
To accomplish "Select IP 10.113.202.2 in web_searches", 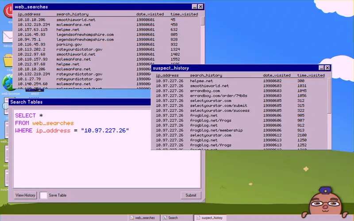I will (31, 50).
